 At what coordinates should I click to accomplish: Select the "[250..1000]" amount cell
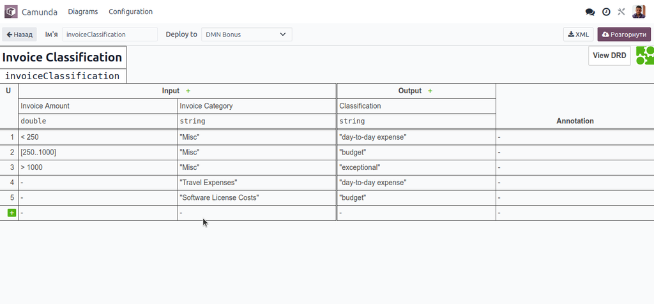pos(98,152)
